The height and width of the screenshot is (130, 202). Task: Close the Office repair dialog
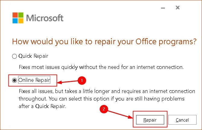[178, 8]
